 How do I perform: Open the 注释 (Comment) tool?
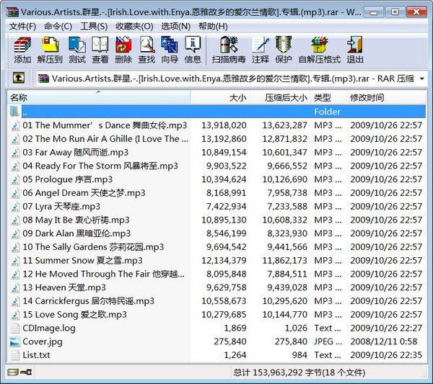[260, 50]
